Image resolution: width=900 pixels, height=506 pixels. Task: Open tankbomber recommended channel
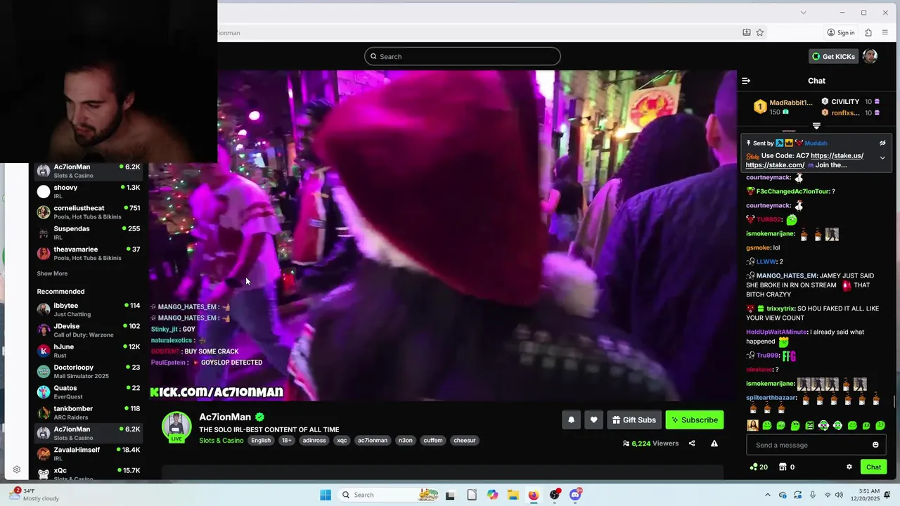tap(89, 413)
